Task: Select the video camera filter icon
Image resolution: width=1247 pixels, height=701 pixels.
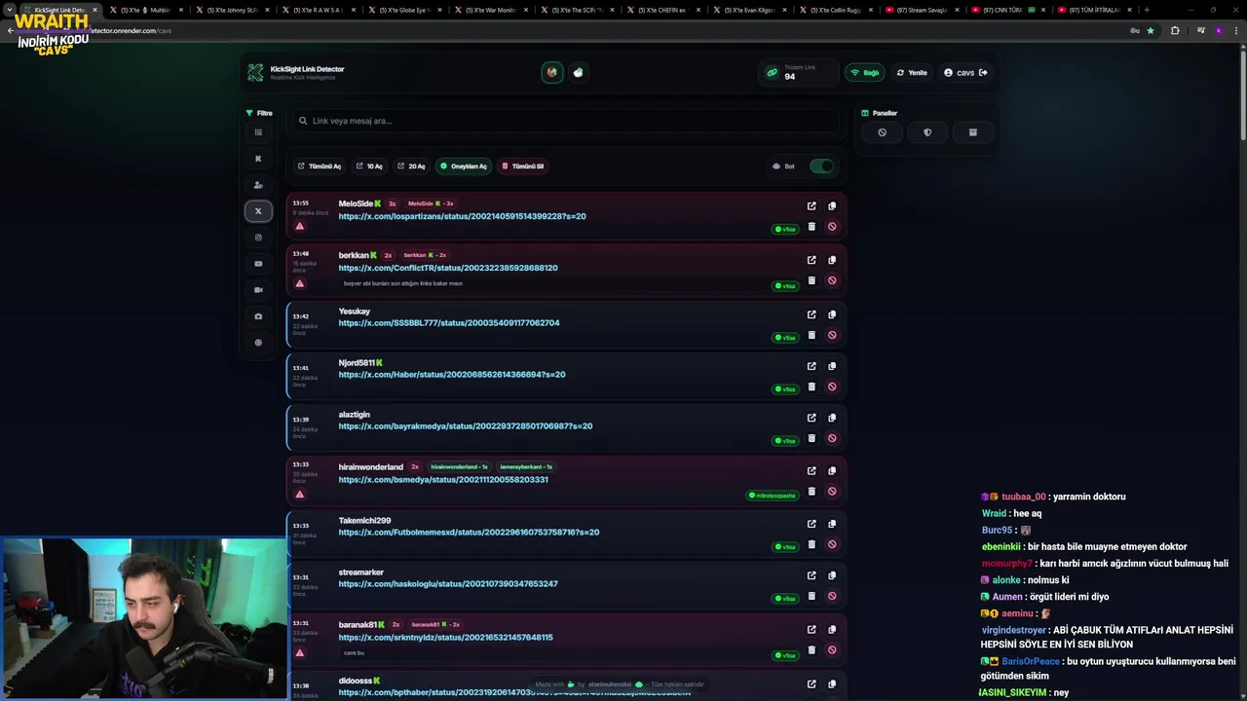Action: (258, 290)
